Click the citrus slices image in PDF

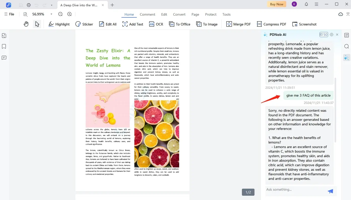(157, 134)
